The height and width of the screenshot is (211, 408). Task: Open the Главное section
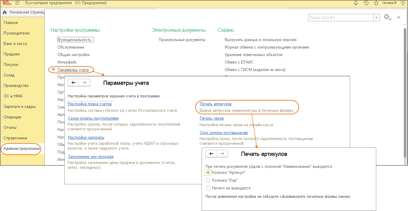click(x=11, y=23)
